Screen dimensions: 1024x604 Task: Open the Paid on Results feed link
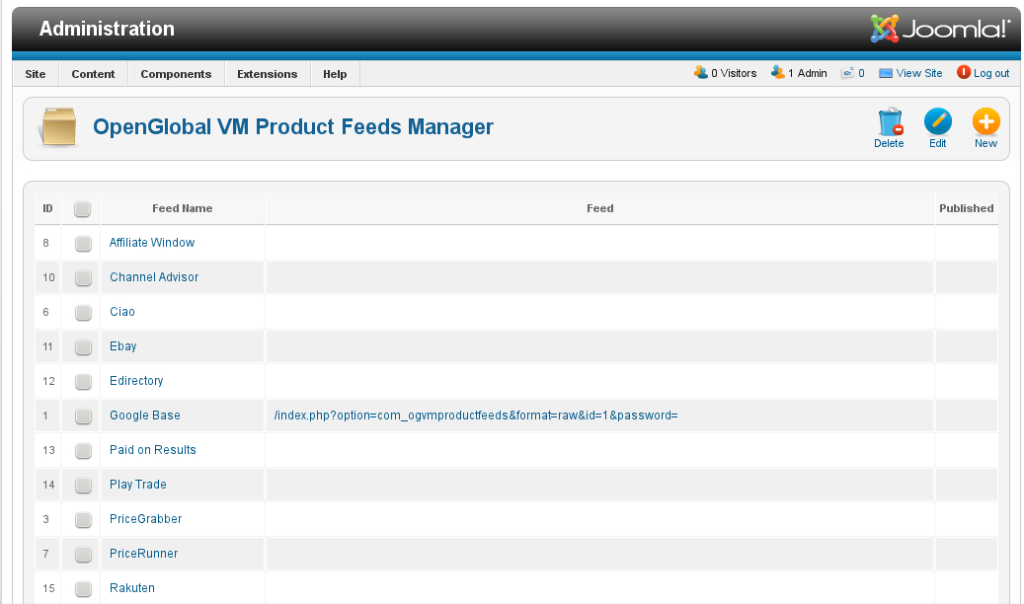pos(153,450)
